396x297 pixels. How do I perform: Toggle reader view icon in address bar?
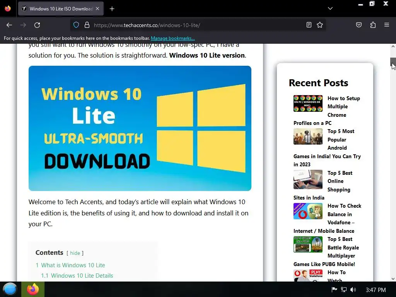tap(309, 25)
